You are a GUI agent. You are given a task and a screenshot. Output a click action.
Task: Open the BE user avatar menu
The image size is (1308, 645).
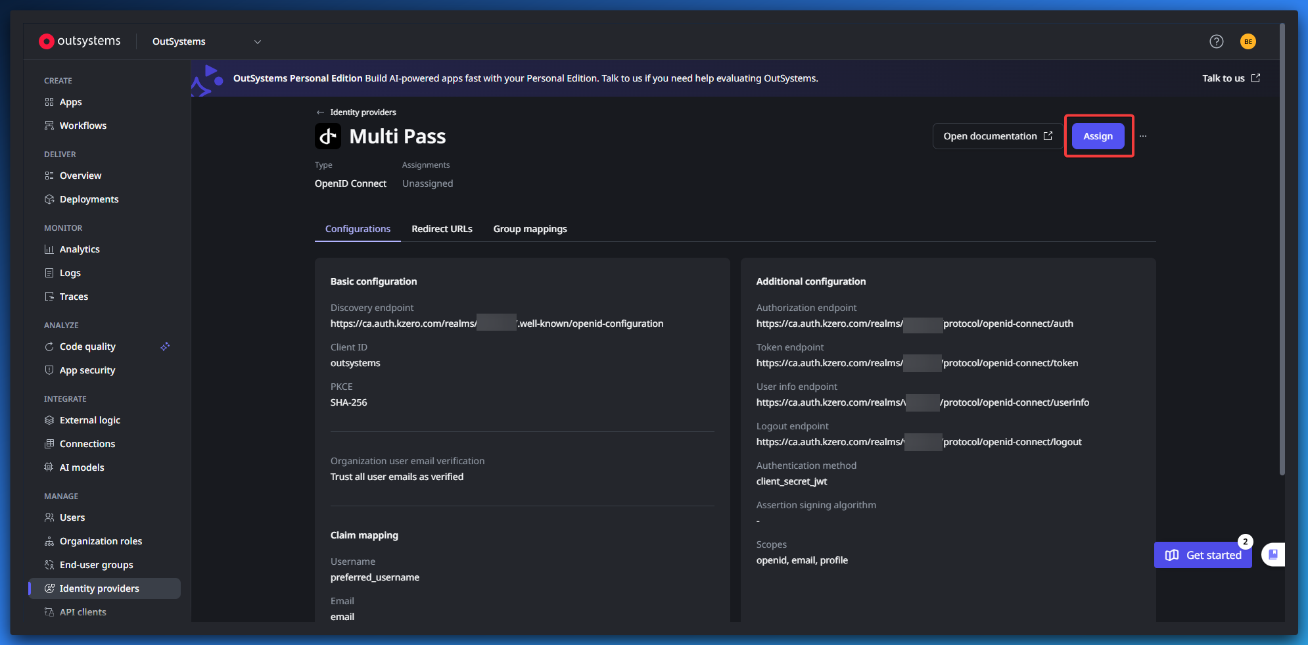[1248, 41]
